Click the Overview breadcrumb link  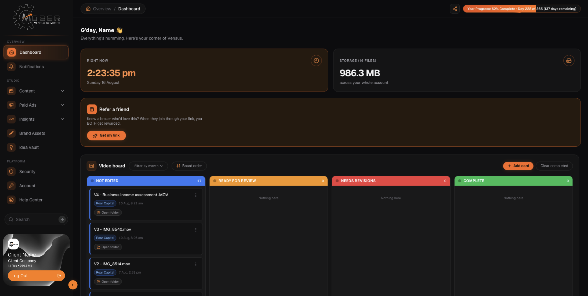(102, 9)
